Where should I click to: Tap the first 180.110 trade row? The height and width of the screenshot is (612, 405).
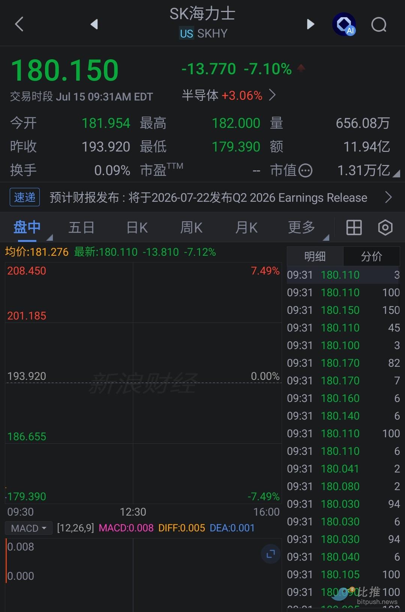pyautogui.click(x=343, y=275)
